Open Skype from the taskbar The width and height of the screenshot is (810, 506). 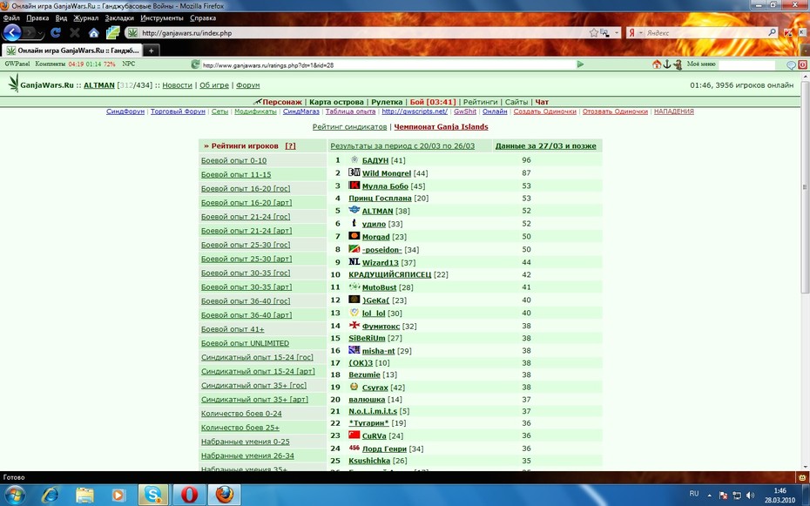153,496
